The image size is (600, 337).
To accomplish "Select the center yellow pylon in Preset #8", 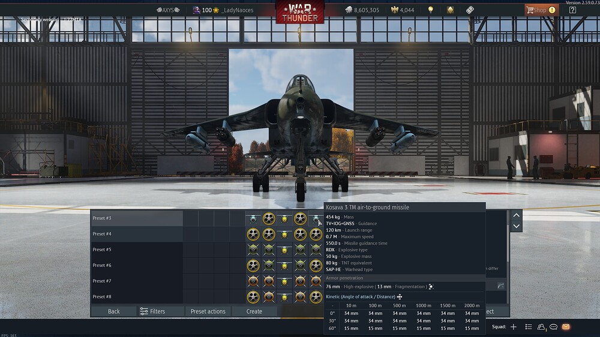I will click(x=284, y=297).
